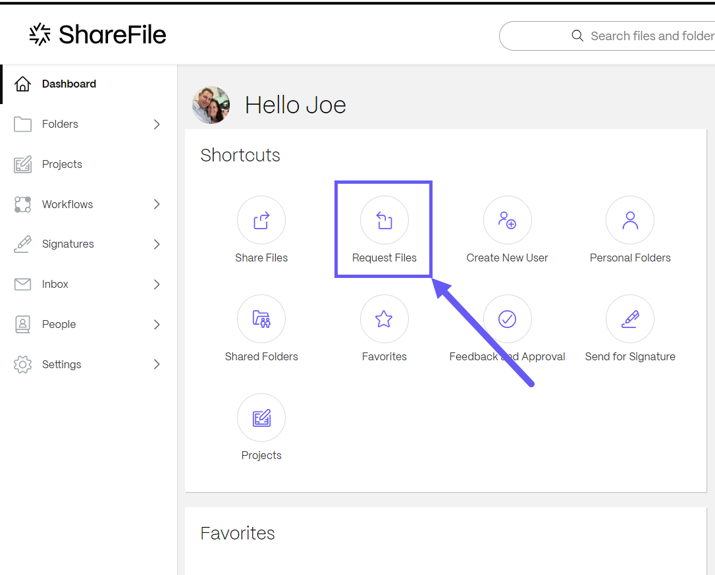
Task: Click the ShareFile wordmark text
Action: [x=113, y=35]
